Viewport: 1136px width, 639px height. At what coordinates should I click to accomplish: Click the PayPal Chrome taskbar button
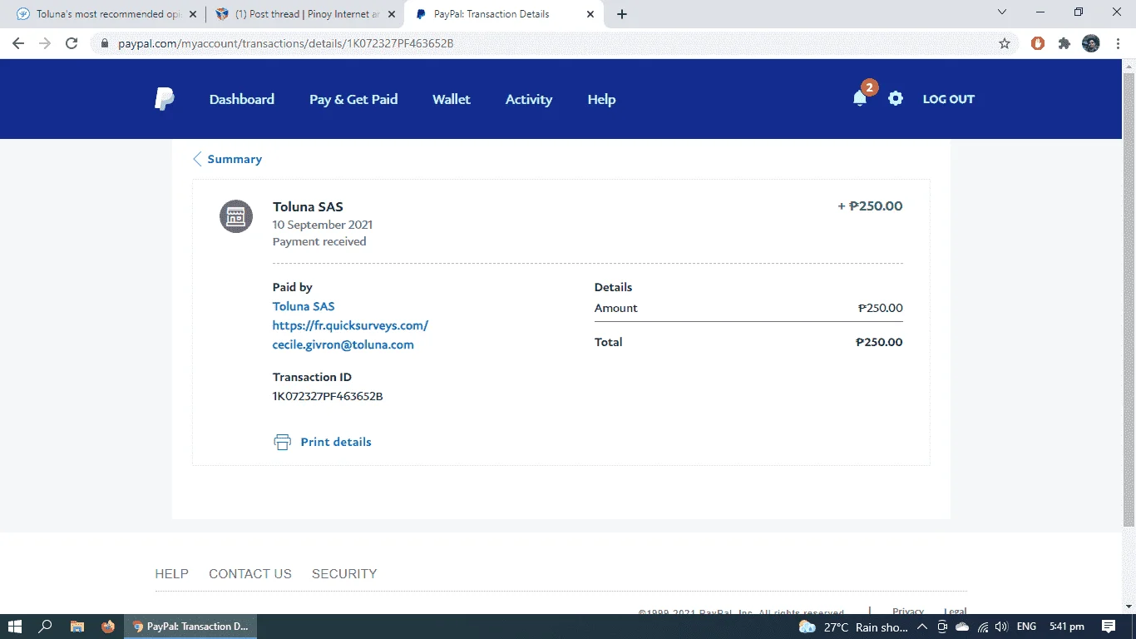click(x=190, y=627)
